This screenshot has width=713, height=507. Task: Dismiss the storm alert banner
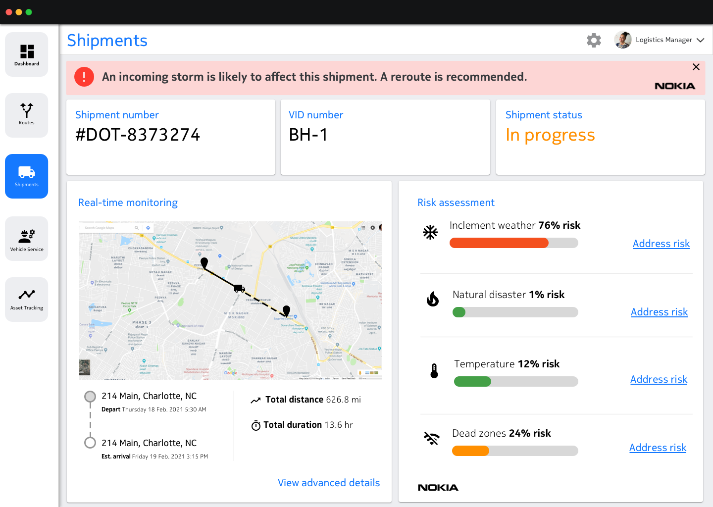pyautogui.click(x=696, y=67)
